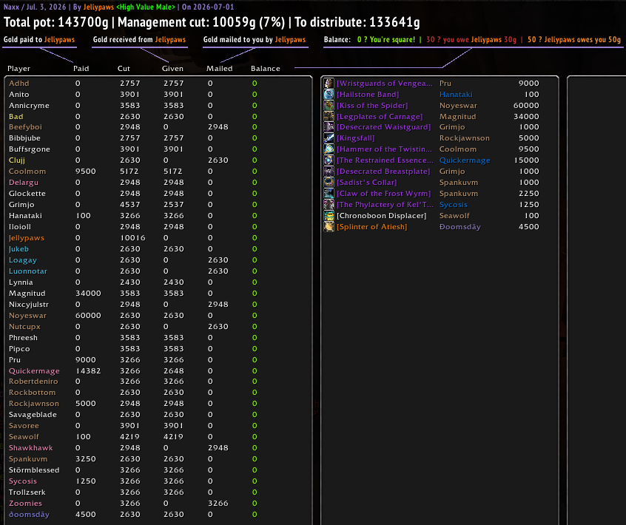Image resolution: width=626 pixels, height=525 pixels.
Task: Click the Restrained Essence item icon
Action: tap(329, 160)
